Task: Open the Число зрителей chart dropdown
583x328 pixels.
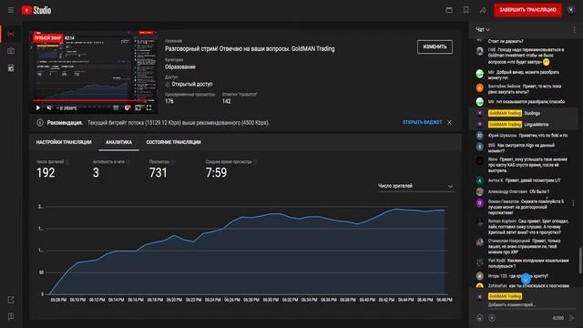Action: (415, 186)
